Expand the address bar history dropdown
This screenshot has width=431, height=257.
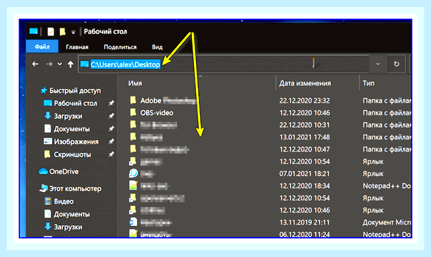pos(377,64)
